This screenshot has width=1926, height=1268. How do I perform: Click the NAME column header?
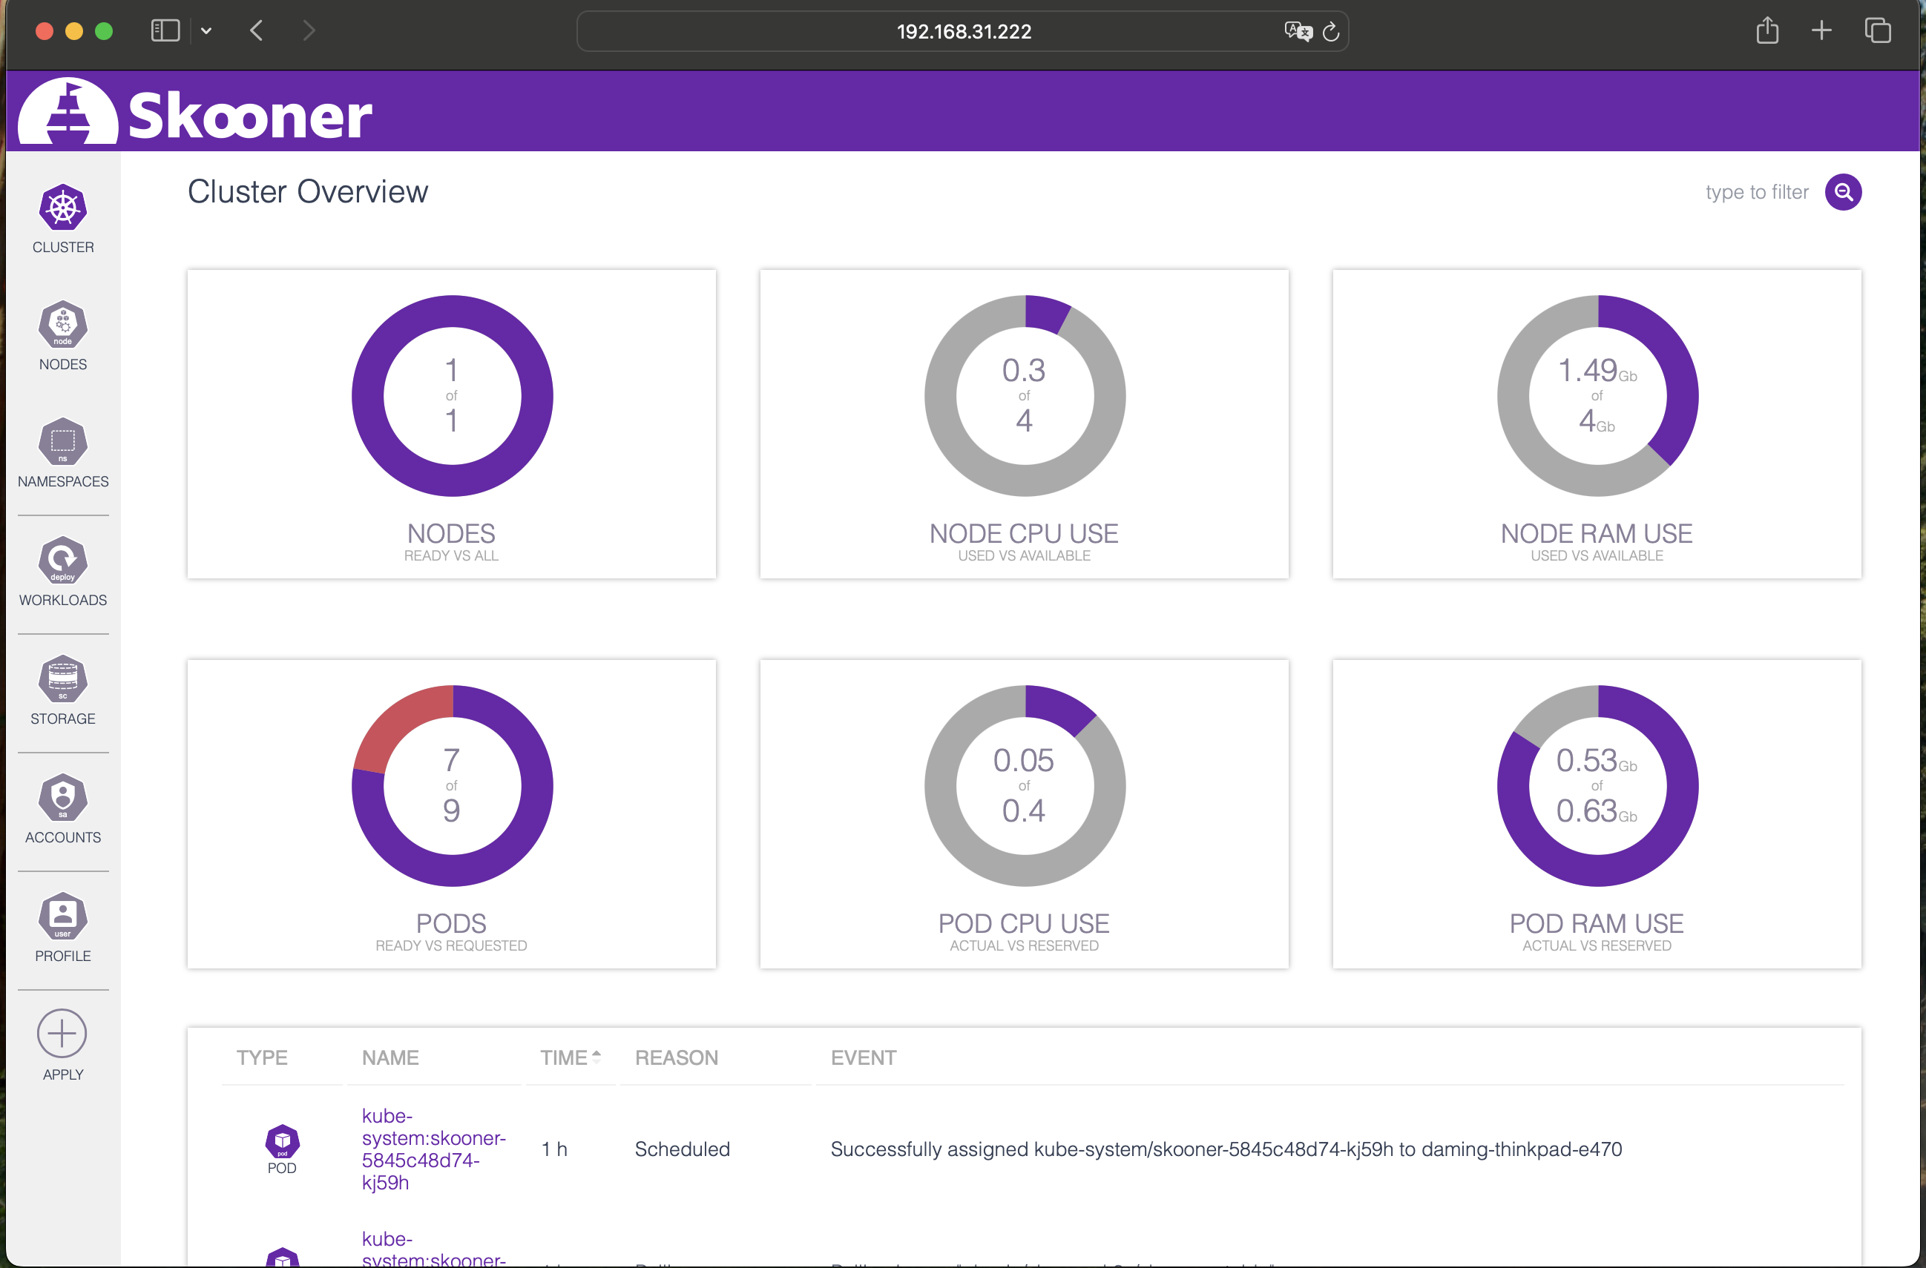tap(390, 1057)
